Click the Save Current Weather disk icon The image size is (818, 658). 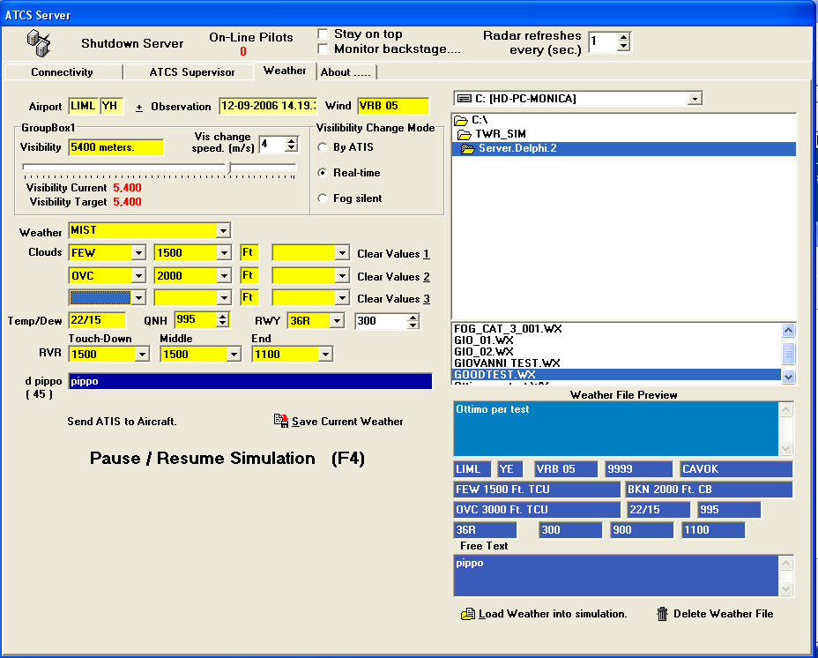point(280,421)
